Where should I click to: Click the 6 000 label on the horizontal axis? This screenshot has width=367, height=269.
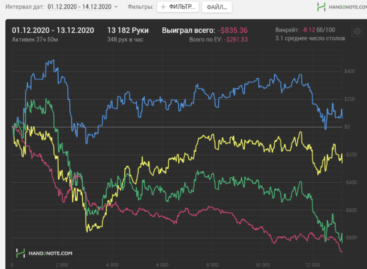pos(162,265)
